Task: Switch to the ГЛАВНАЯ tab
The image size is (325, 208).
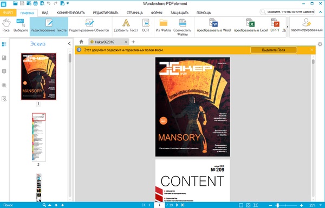Action: pyautogui.click(x=27, y=13)
